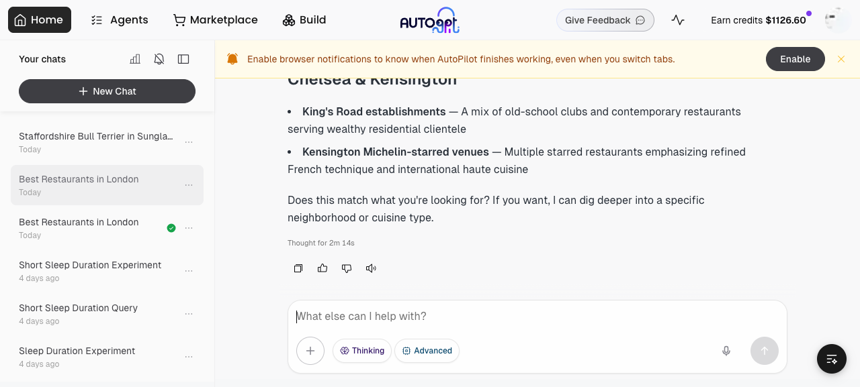Click the Earn credits balance
860x387 pixels.
[x=759, y=20]
